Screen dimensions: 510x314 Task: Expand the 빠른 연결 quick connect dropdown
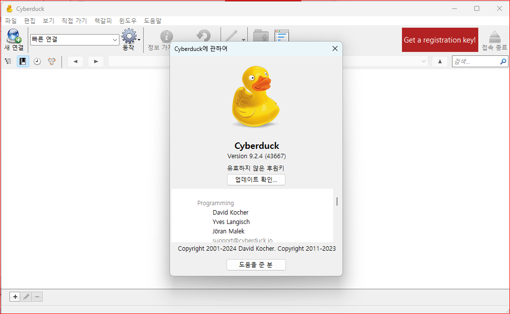[115, 40]
